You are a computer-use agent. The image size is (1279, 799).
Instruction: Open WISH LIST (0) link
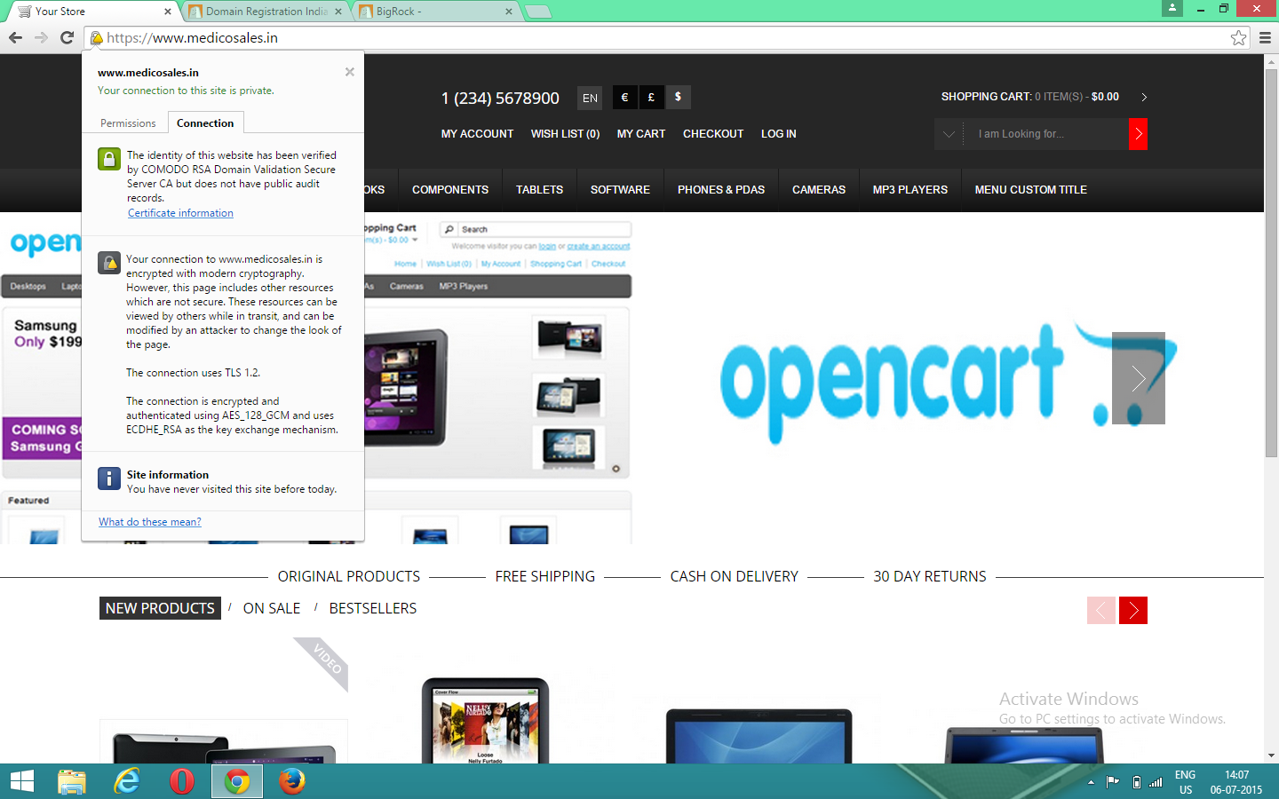coord(565,134)
